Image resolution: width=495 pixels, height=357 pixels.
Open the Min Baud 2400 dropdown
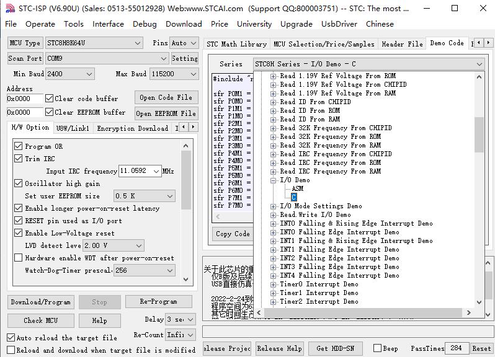pyautogui.click(x=69, y=74)
